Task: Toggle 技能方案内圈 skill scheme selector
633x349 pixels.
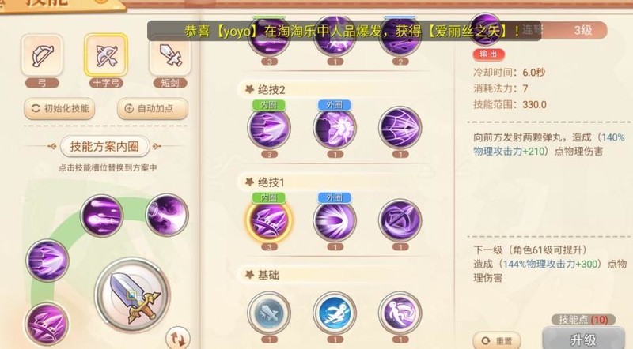Action: click(104, 146)
